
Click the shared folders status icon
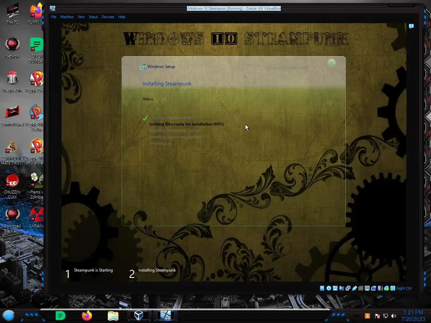pos(361,288)
